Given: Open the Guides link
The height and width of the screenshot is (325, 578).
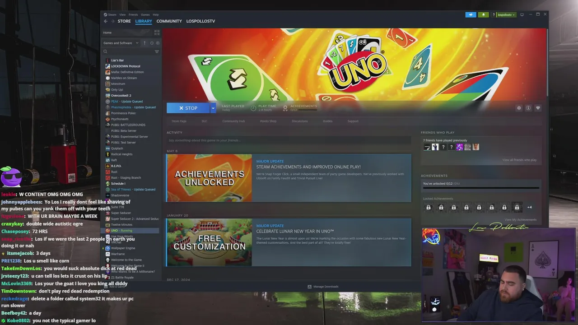Looking at the screenshot, I should coord(327,121).
